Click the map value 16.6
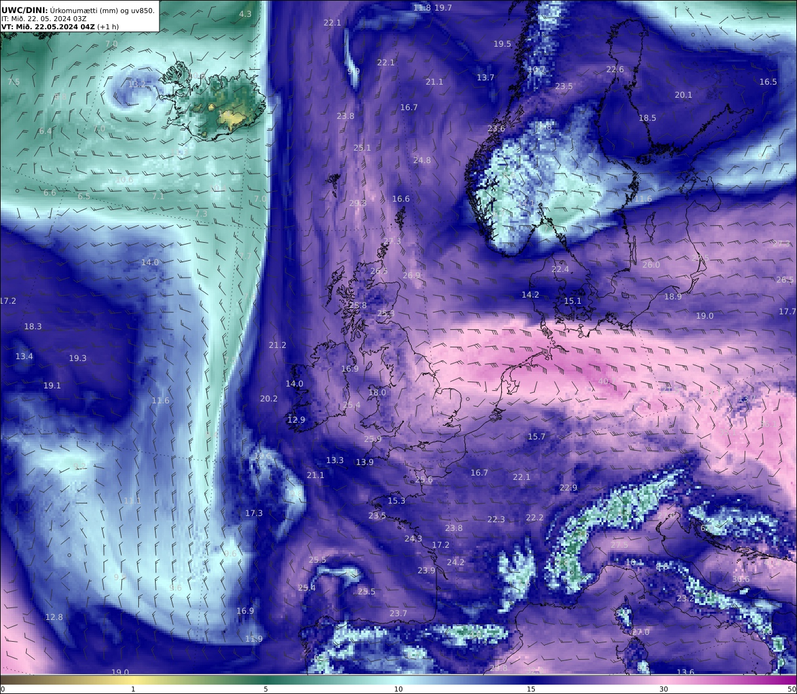 pyautogui.click(x=401, y=199)
